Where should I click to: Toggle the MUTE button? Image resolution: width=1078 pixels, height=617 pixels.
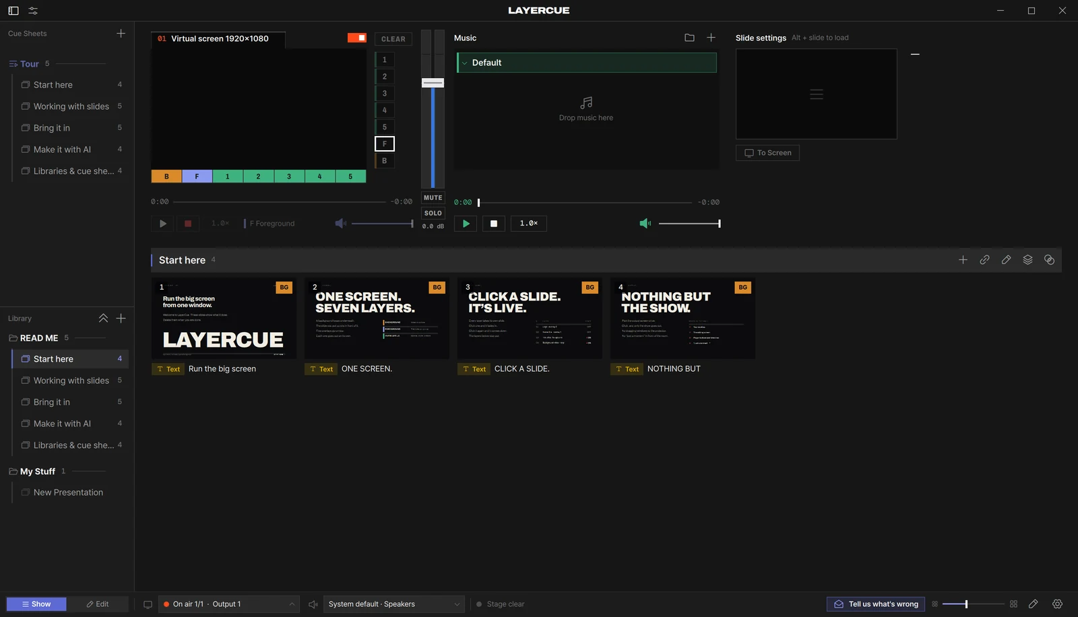[433, 198]
